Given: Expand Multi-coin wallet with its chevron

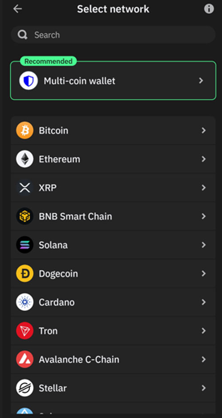Looking at the screenshot, I should (x=201, y=80).
